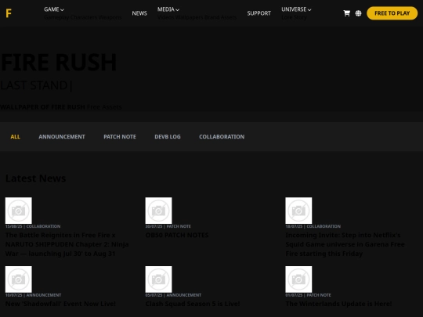Click the Free Assets link
423x317 pixels.
point(104,107)
